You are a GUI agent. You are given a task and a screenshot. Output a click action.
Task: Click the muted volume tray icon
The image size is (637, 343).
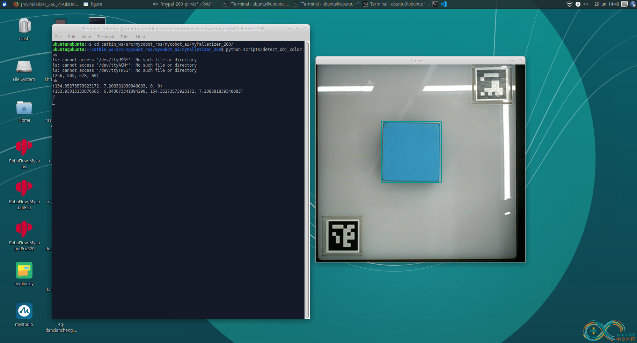click(x=586, y=4)
